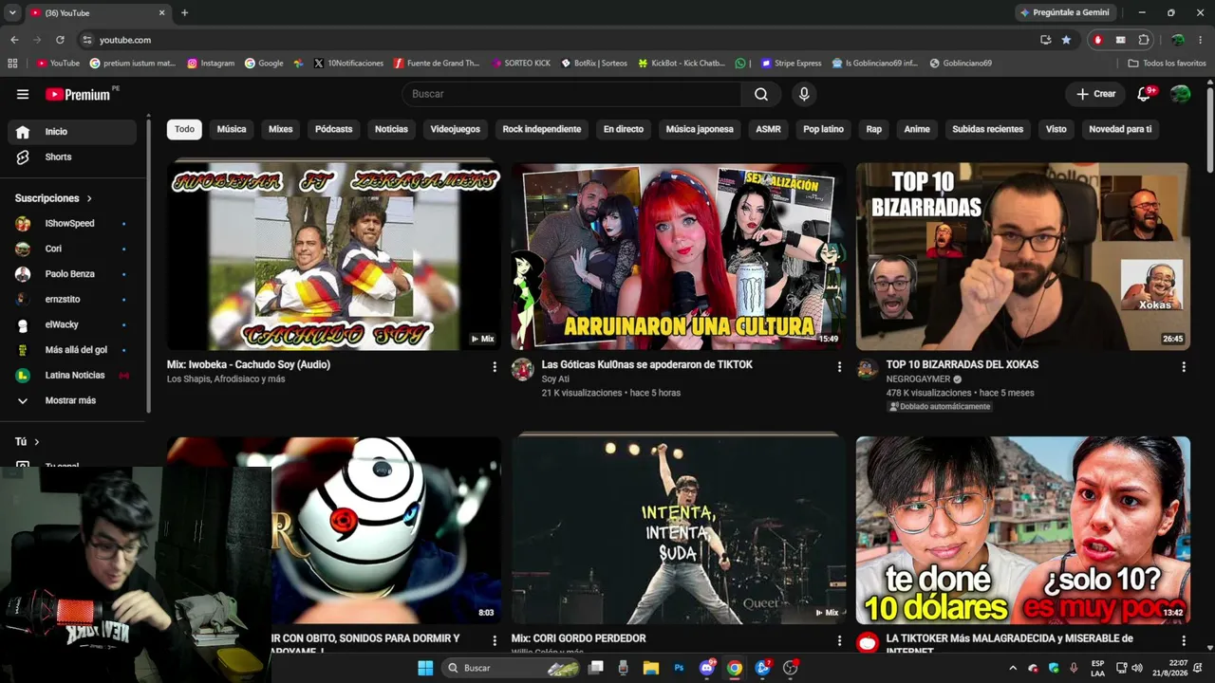The height and width of the screenshot is (683, 1215).
Task: Open File Explorer from the taskbar
Action: pos(651,668)
